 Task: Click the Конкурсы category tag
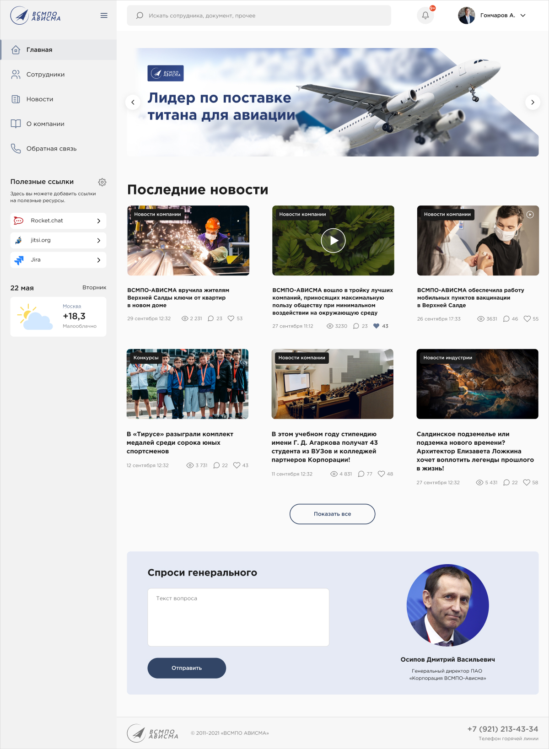pyautogui.click(x=146, y=358)
